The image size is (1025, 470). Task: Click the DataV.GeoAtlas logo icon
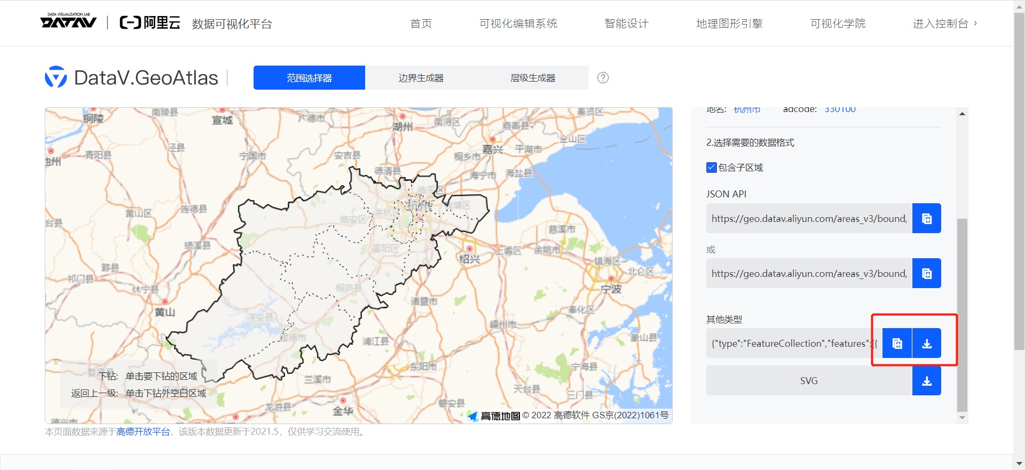[x=56, y=77]
